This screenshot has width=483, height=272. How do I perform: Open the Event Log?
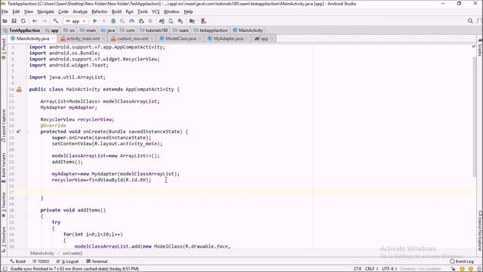[x=462, y=261]
